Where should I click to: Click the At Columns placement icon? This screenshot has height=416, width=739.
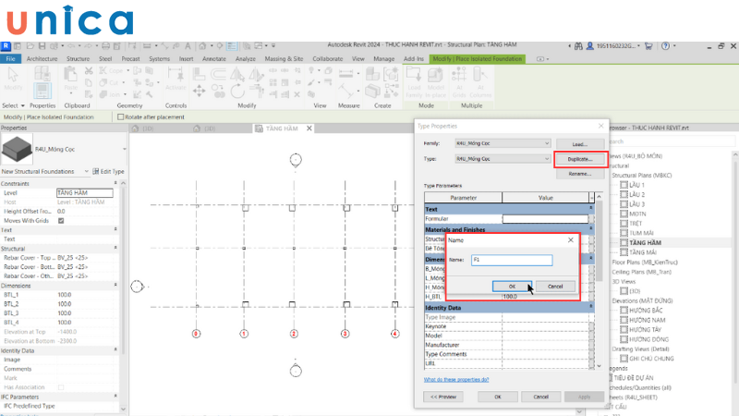pos(480,85)
